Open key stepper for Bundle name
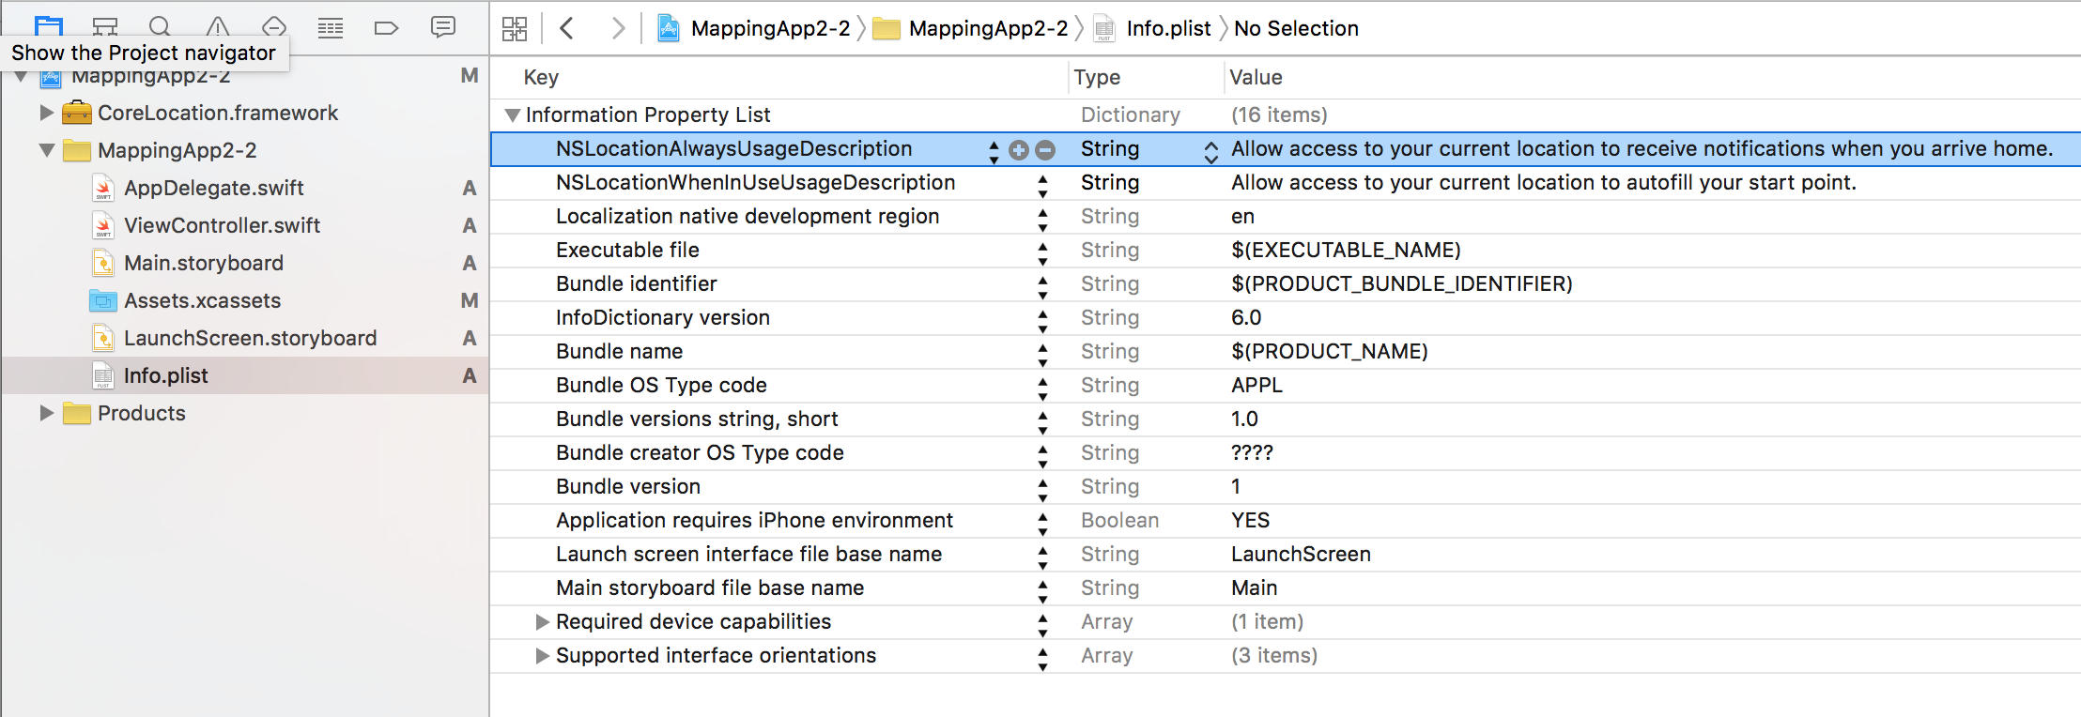Image resolution: width=2081 pixels, height=717 pixels. click(1042, 354)
